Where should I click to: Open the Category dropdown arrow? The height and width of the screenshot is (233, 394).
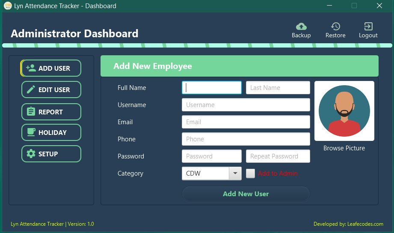click(235, 173)
